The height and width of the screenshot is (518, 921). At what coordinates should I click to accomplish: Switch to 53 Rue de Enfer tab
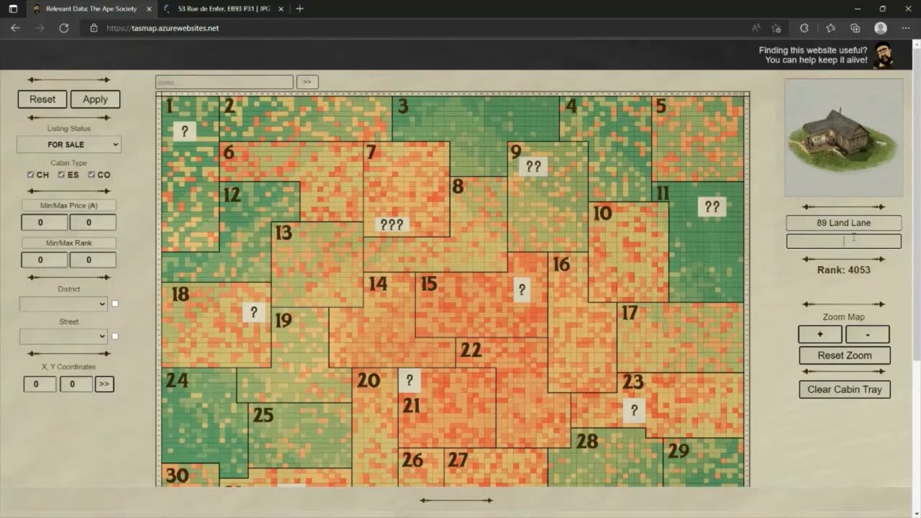pos(223,9)
